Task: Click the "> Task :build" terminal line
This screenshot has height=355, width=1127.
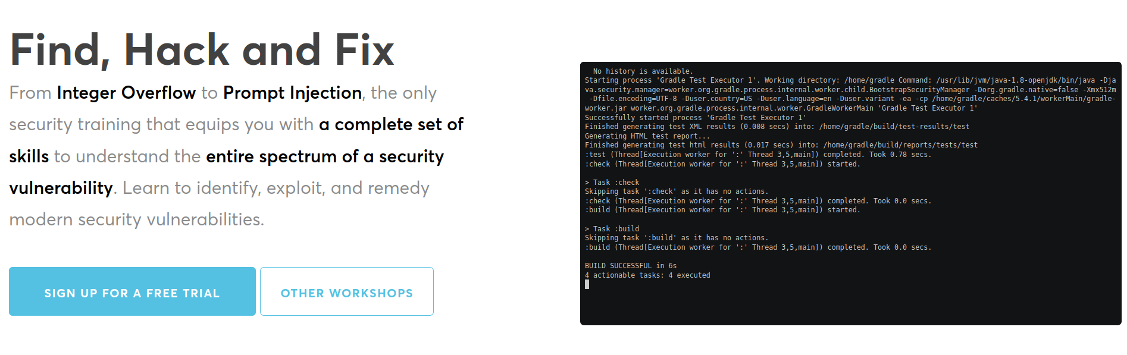Action: 612,229
